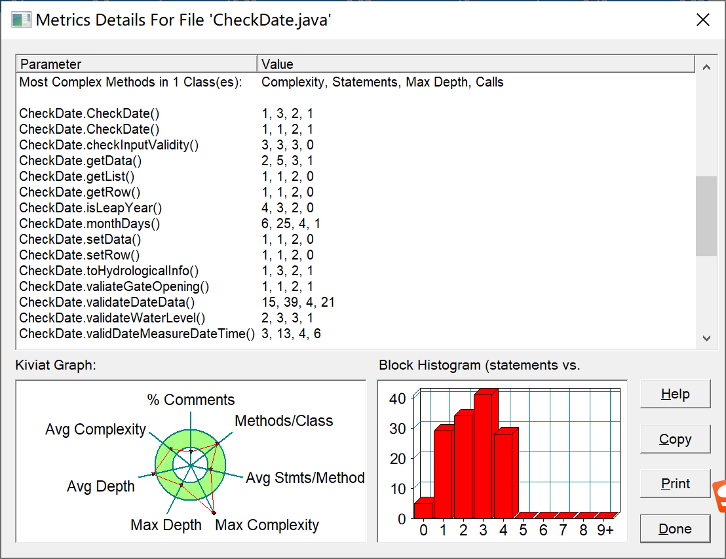Screen dimensions: 726x559
Task: Click the histogram bar for depth 1
Action: coord(443,474)
